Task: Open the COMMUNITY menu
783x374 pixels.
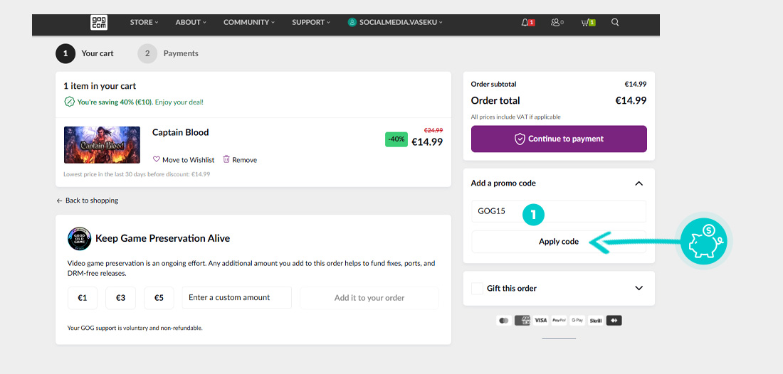Action: (249, 23)
